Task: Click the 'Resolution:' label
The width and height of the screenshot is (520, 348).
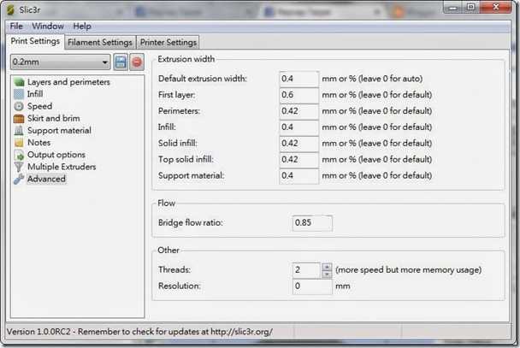Action: [179, 286]
